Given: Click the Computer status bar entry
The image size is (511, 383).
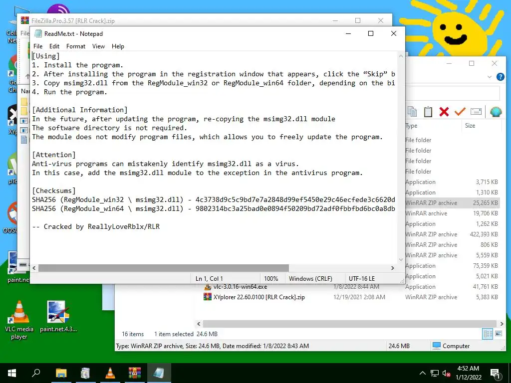Looking at the screenshot, I should coord(451,346).
